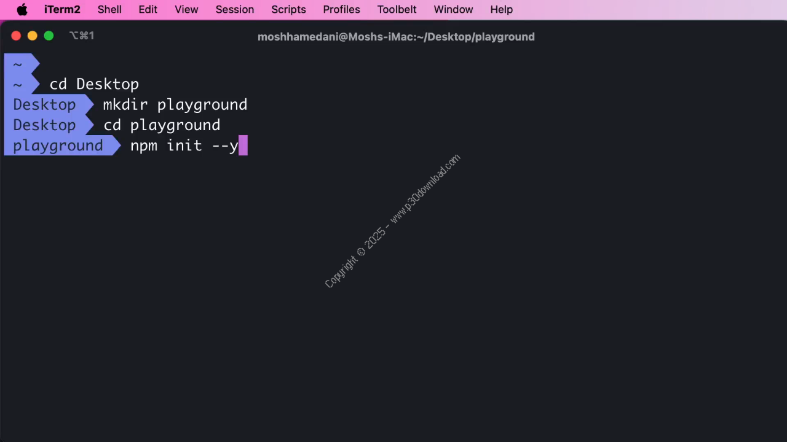Click the Desktop prompt before cd playground
787x442 pixels.
tap(49, 125)
